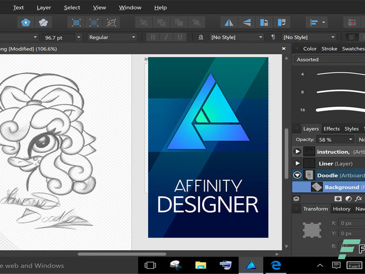Viewport: 365px width, 274px height.
Task: Click the Mask Layer icon
Action: pyautogui.click(x=338, y=198)
